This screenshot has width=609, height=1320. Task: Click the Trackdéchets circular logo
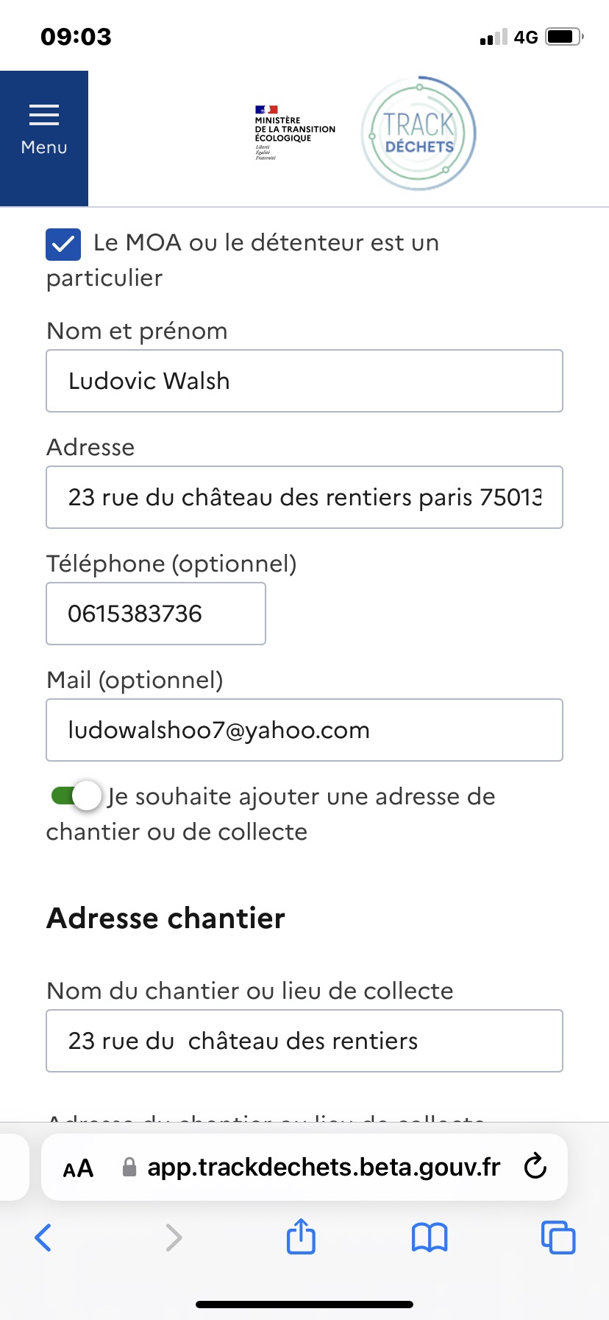click(x=419, y=133)
